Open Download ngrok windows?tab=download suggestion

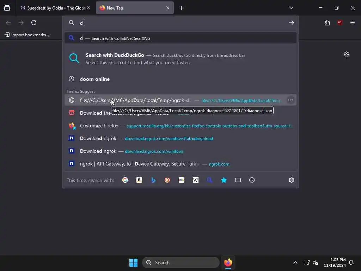(x=180, y=138)
